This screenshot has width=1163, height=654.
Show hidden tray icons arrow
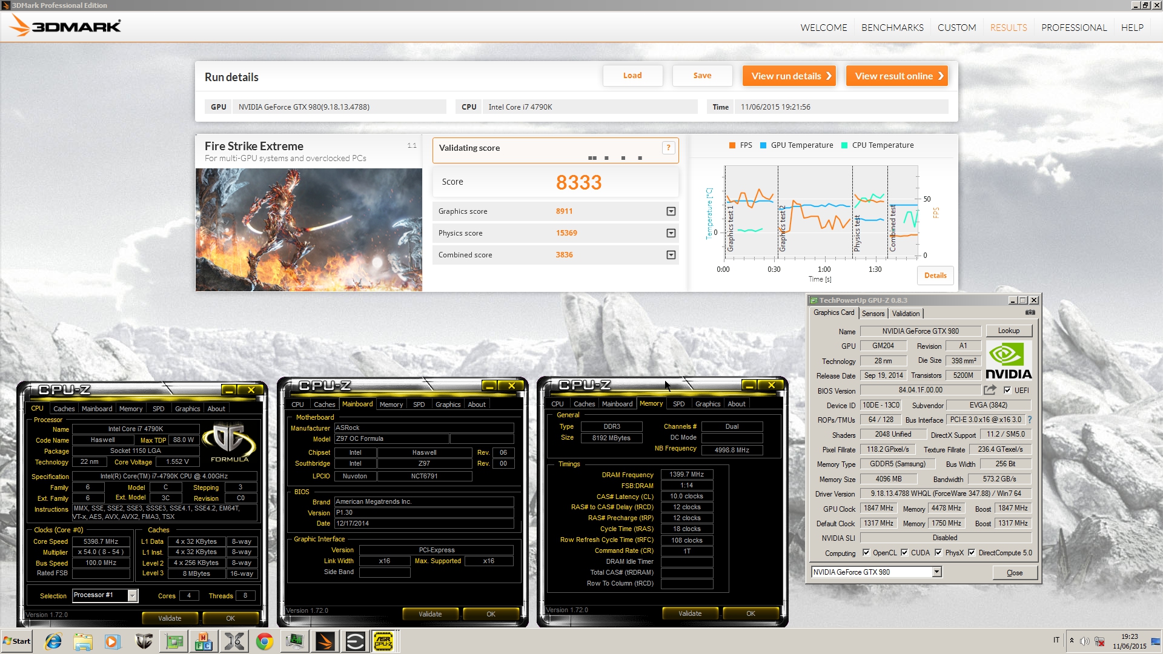pyautogui.click(x=1072, y=641)
